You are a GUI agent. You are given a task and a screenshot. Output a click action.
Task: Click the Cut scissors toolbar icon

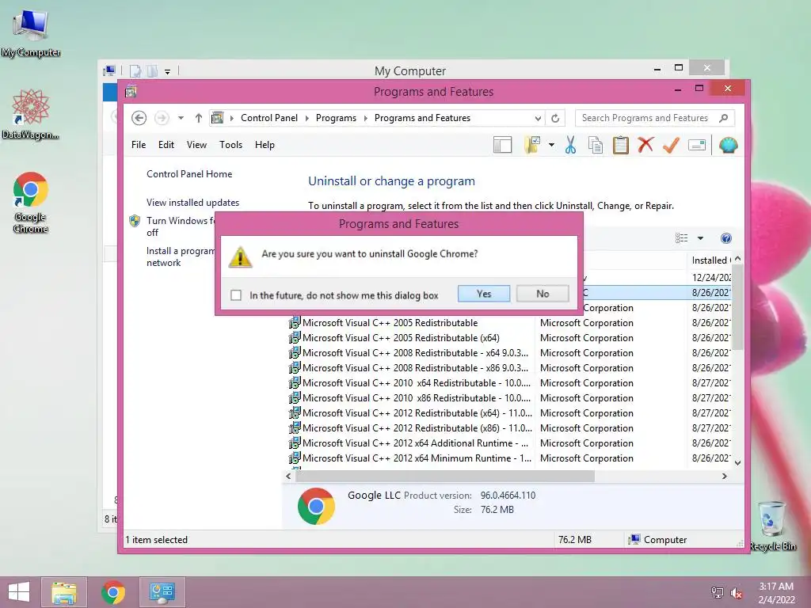pyautogui.click(x=570, y=146)
